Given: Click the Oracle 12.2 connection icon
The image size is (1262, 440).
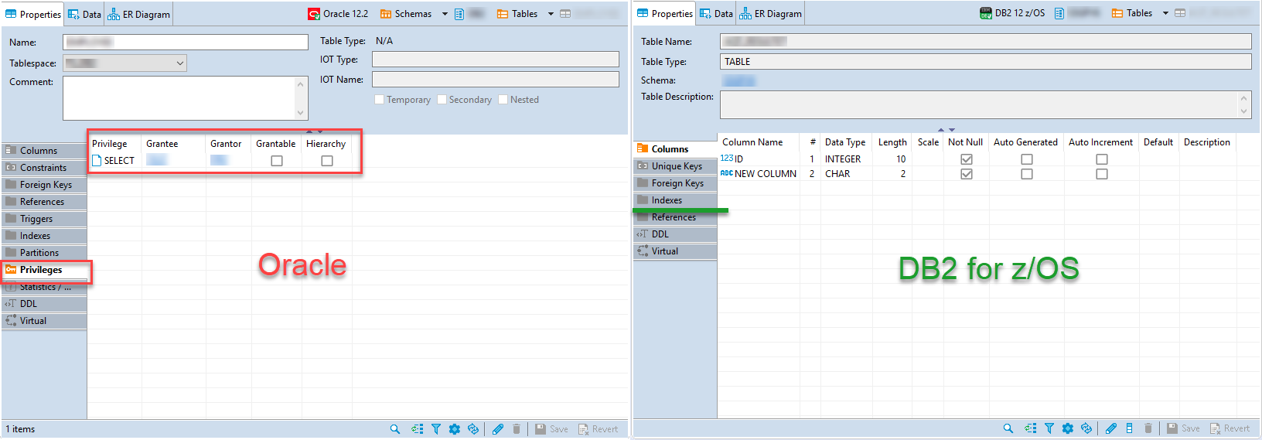Looking at the screenshot, I should pyautogui.click(x=314, y=14).
